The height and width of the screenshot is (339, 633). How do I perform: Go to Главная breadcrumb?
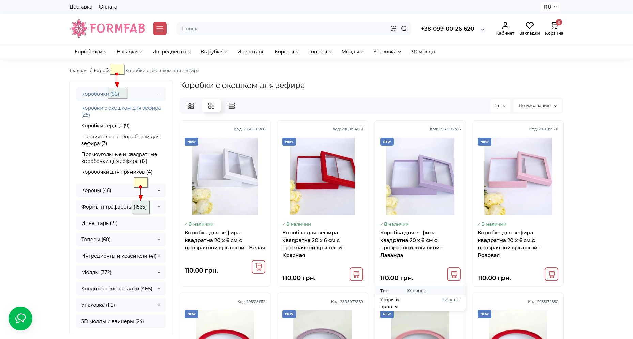tap(78, 71)
